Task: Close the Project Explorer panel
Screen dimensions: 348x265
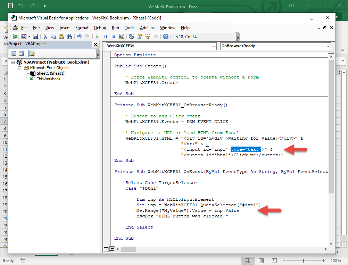Action: pos(96,44)
